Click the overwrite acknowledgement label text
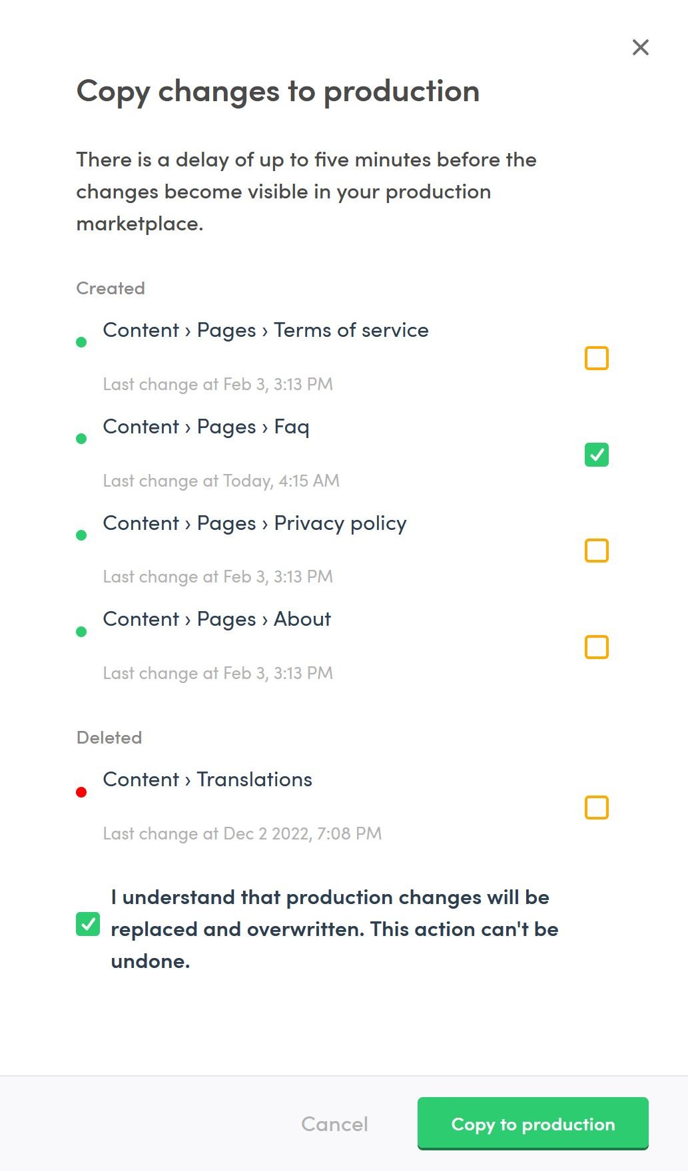Image resolution: width=688 pixels, height=1171 pixels. point(333,929)
